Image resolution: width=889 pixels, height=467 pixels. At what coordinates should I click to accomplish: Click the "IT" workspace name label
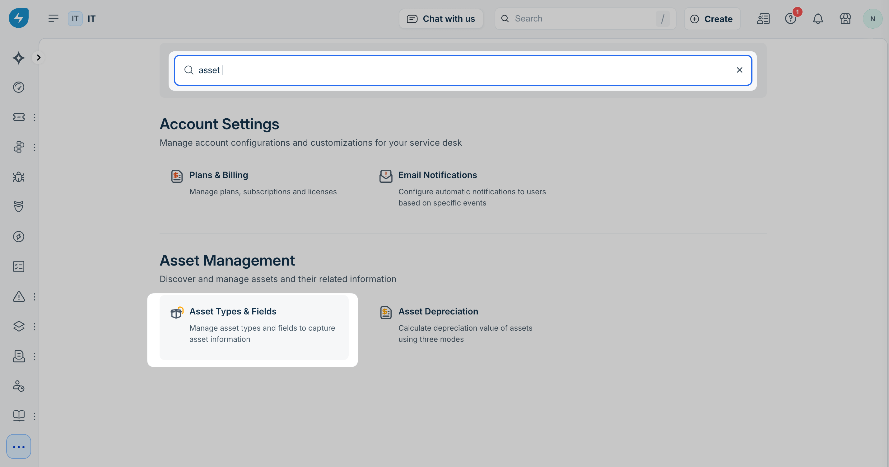pyautogui.click(x=91, y=19)
